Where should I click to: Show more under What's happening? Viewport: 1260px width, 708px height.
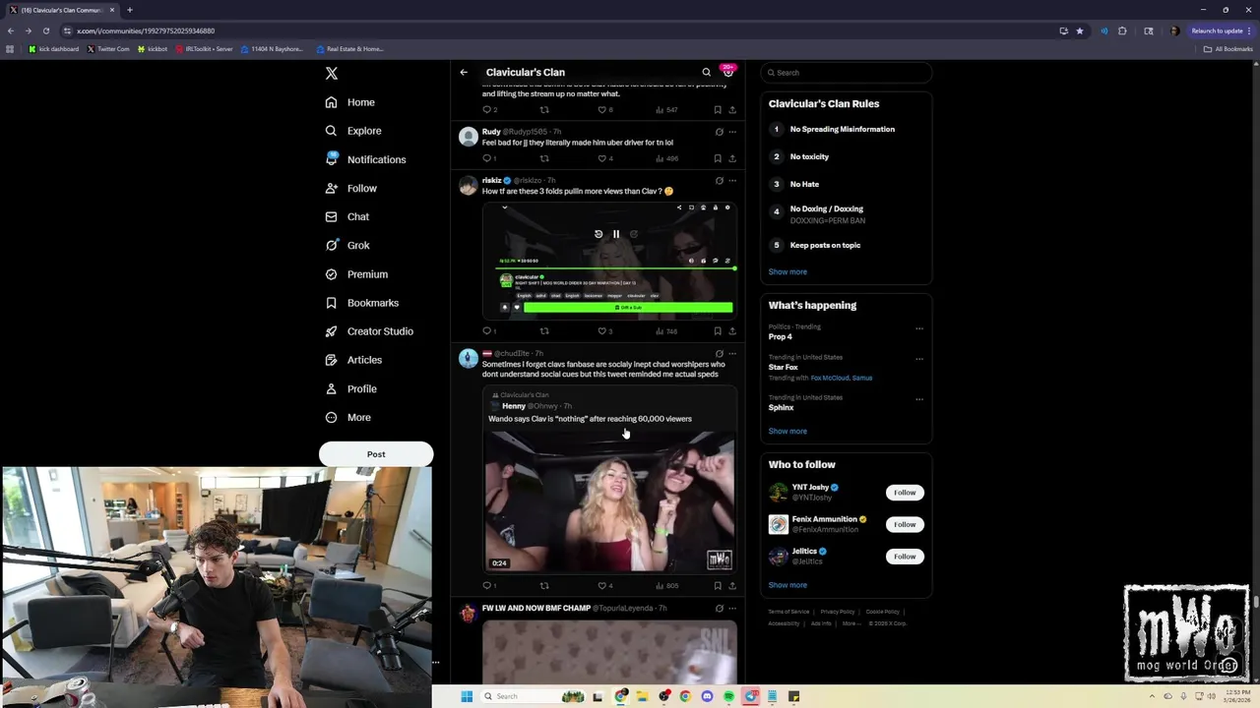tap(787, 432)
